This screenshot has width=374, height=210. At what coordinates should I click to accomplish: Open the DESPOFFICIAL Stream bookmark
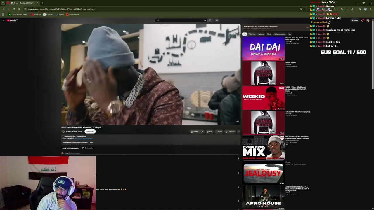(x=18, y=15)
